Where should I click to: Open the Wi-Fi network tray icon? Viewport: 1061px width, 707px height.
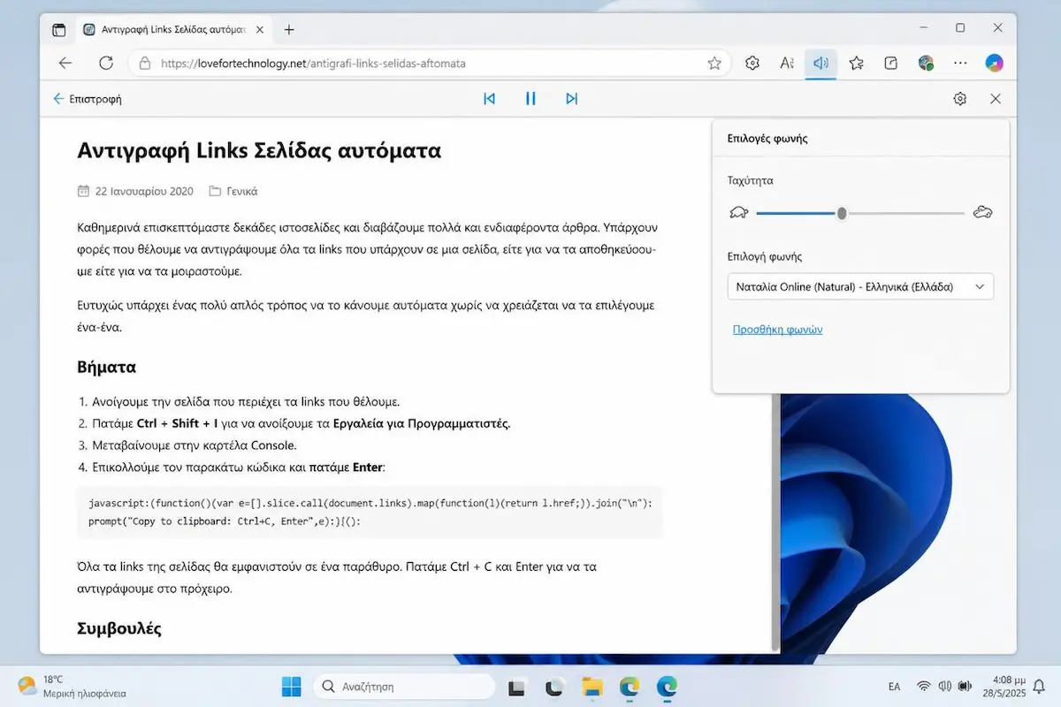[924, 686]
